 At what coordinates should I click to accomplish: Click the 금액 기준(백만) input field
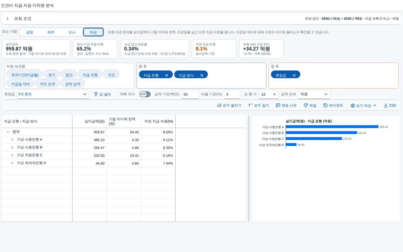(x=190, y=94)
